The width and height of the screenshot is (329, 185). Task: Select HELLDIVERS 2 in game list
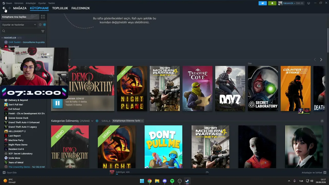[x=17, y=131]
